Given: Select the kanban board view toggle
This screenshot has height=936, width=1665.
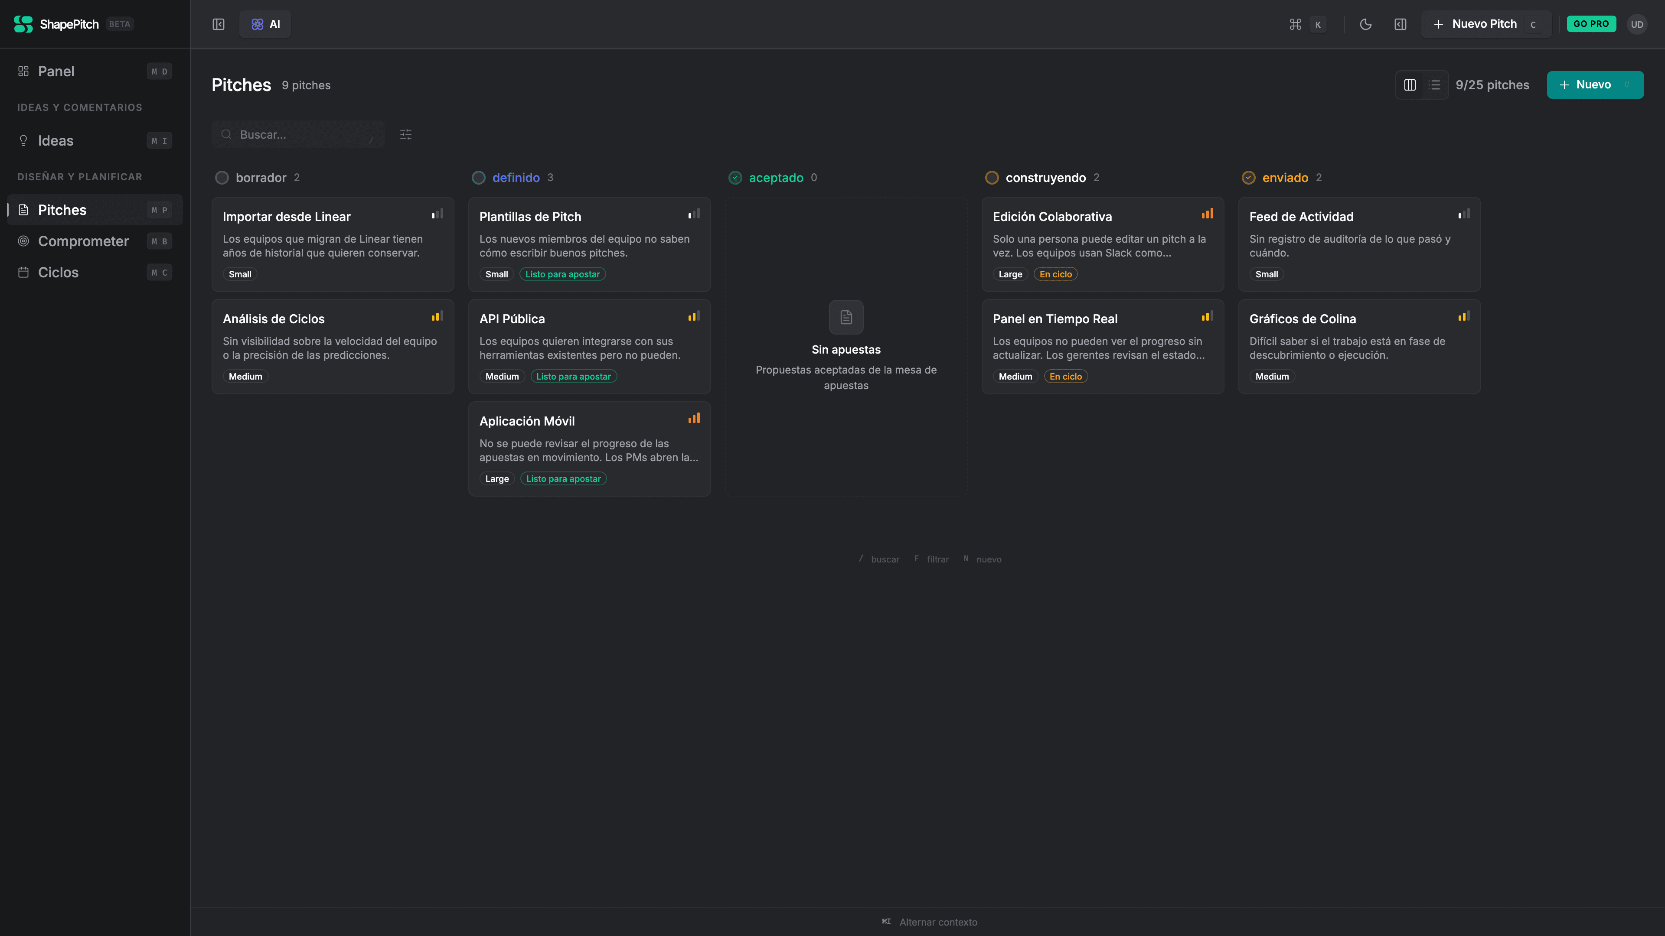Looking at the screenshot, I should [1410, 84].
